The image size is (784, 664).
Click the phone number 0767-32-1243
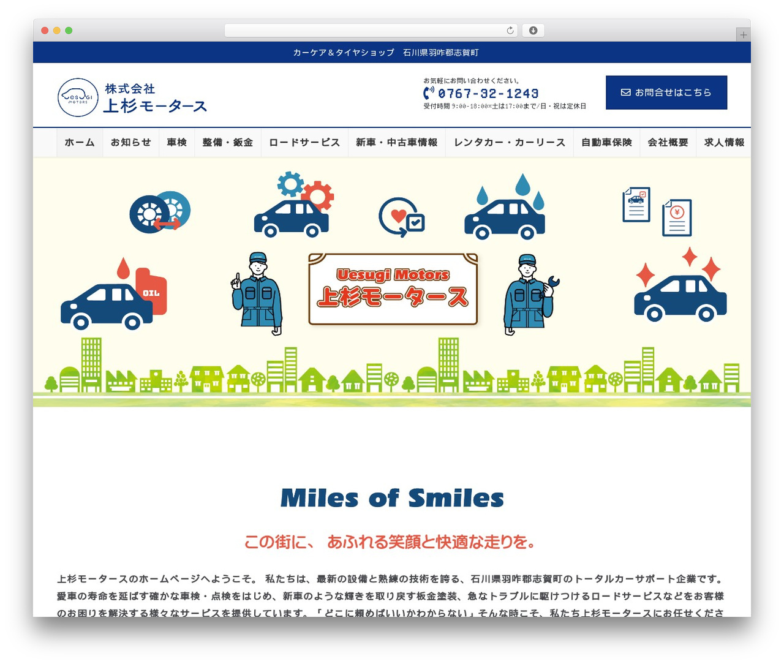pos(488,93)
